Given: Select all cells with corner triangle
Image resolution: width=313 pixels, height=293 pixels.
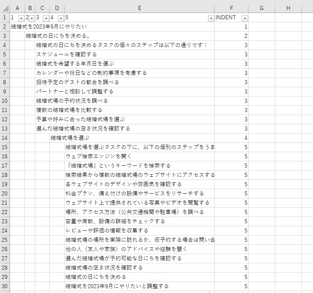Looking at the screenshot, I should pyautogui.click(x=5, y=8).
